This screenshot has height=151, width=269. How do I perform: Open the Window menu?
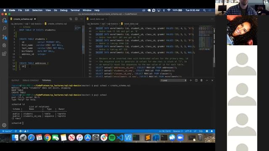[87, 10]
